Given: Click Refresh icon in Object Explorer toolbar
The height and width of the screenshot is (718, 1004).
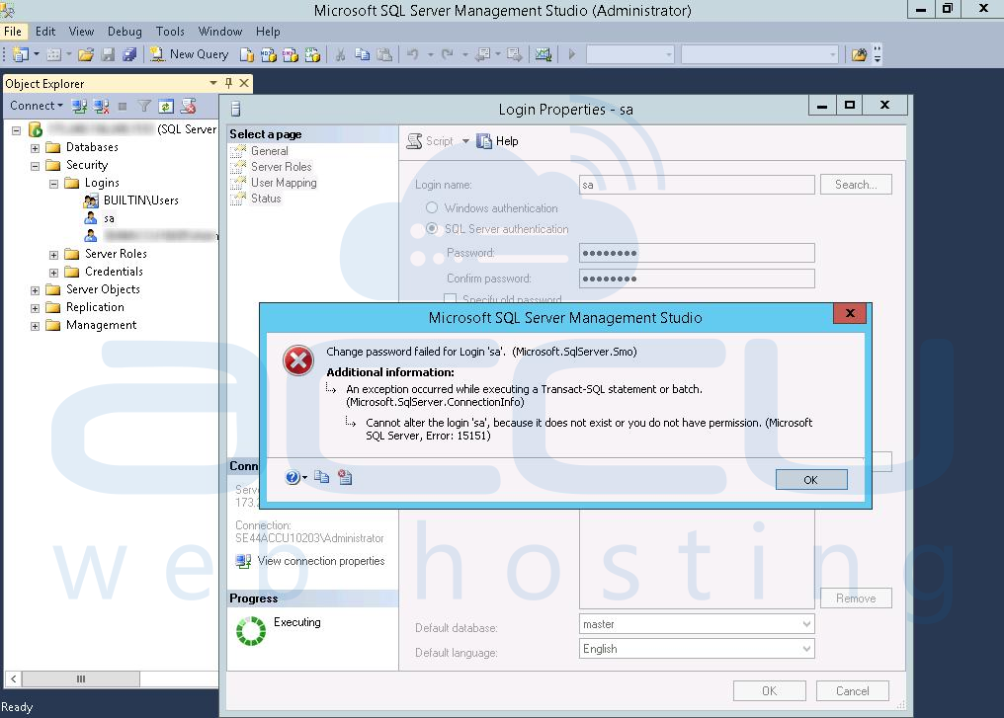Looking at the screenshot, I should point(166,107).
